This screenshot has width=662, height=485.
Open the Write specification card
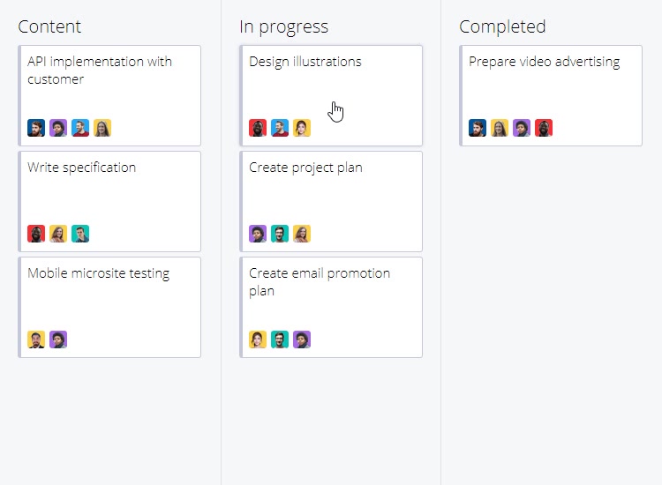tap(109, 202)
